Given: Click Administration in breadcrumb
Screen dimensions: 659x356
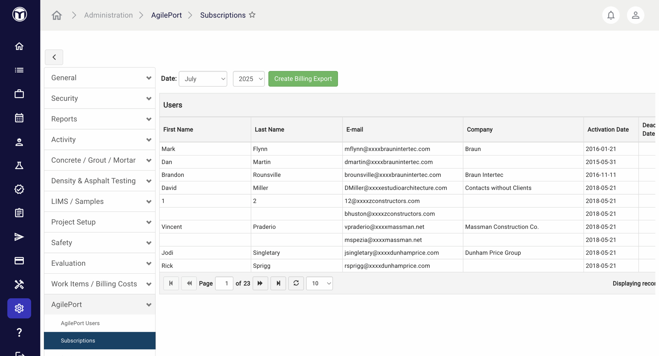Looking at the screenshot, I should 108,15.
